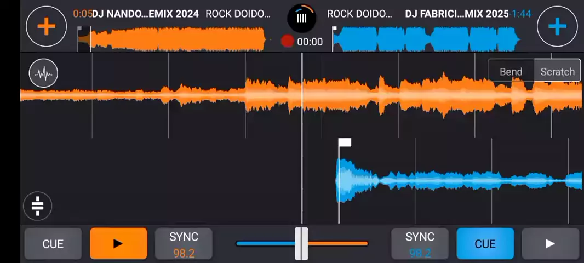
Task: Tap the right deck remaining time 1:44
Action: (520, 14)
